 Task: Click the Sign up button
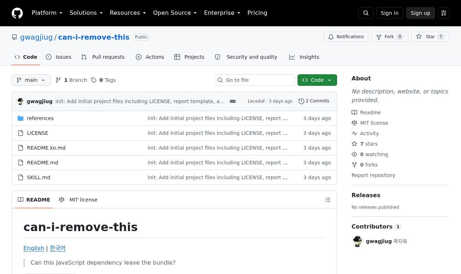pyautogui.click(x=421, y=13)
